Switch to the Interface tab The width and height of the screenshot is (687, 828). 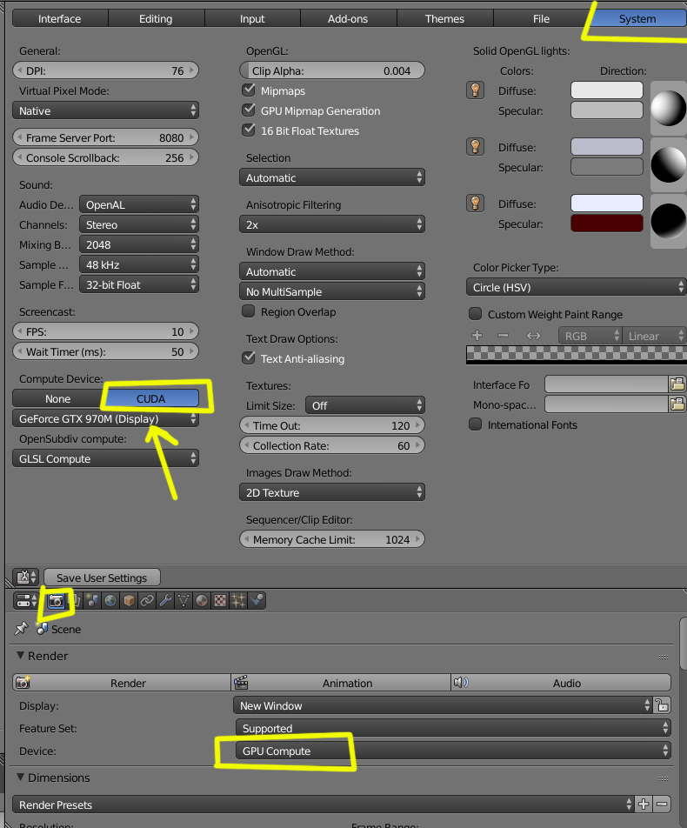click(x=60, y=18)
